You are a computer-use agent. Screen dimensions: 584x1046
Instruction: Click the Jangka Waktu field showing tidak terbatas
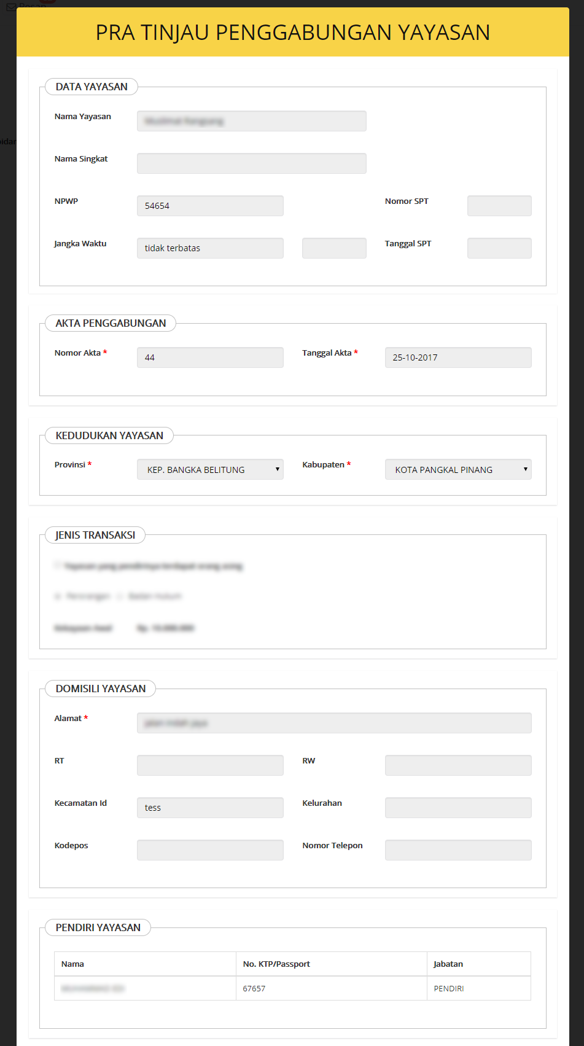(x=210, y=248)
